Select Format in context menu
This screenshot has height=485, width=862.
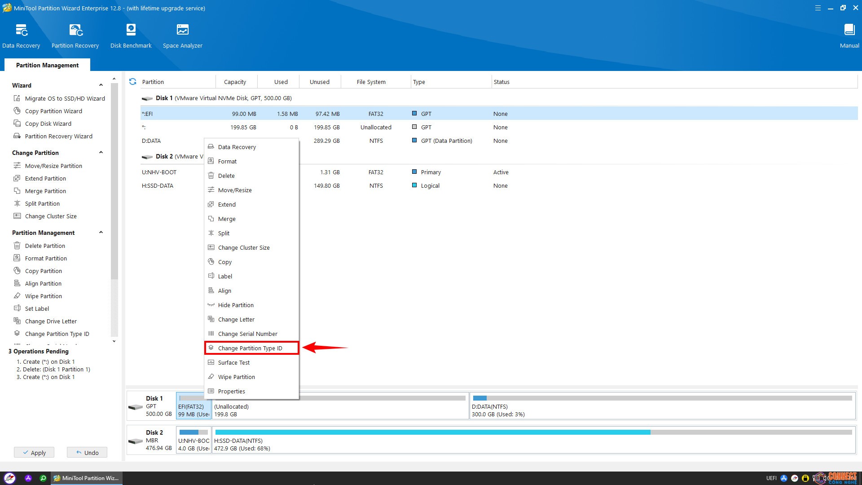click(251, 161)
